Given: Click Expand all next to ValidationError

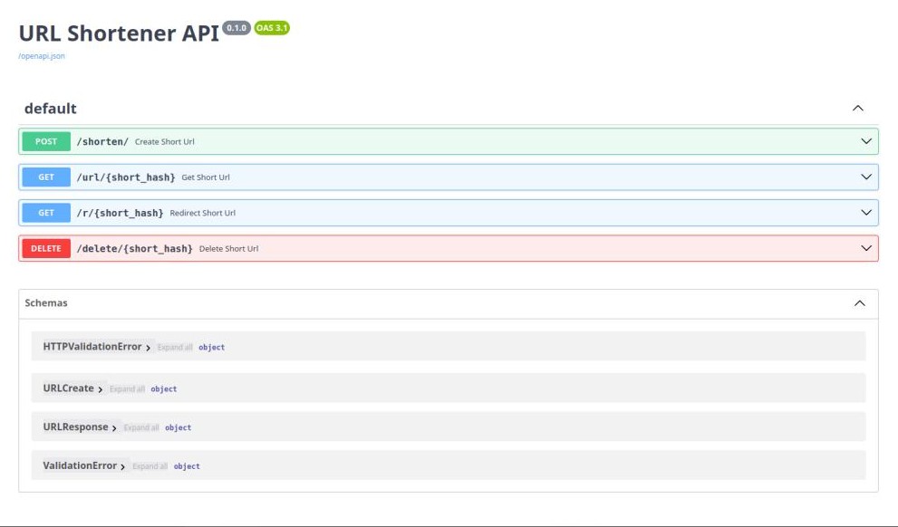Looking at the screenshot, I should pyautogui.click(x=149, y=465).
